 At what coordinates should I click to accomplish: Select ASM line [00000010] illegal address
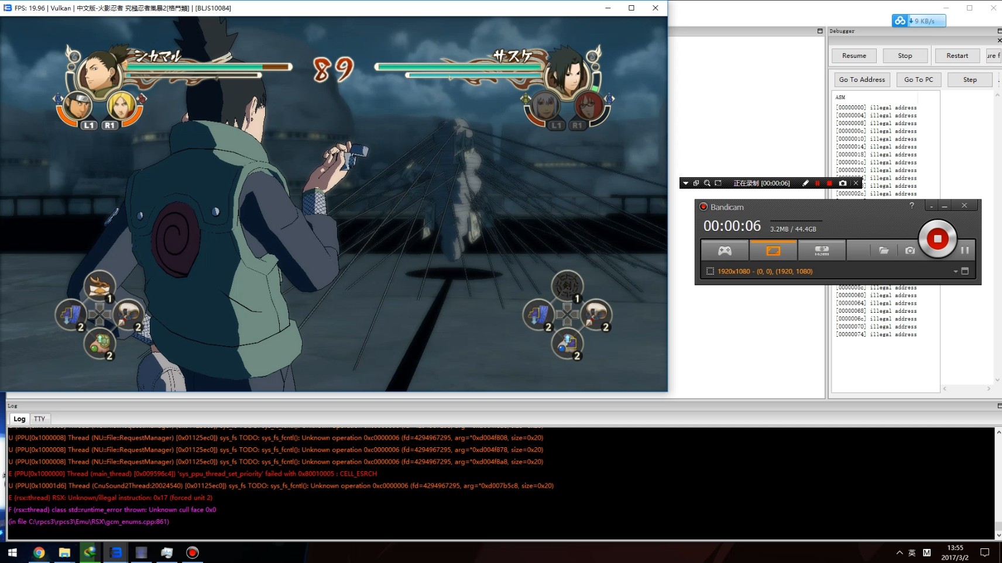(876, 139)
